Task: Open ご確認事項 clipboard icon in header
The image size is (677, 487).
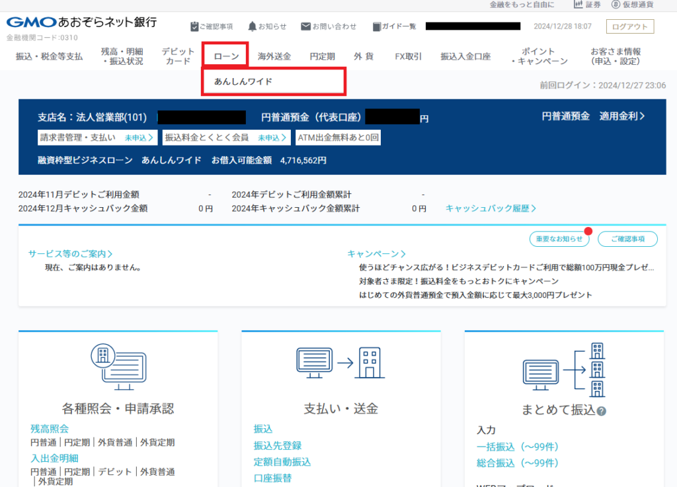Action: [x=194, y=26]
